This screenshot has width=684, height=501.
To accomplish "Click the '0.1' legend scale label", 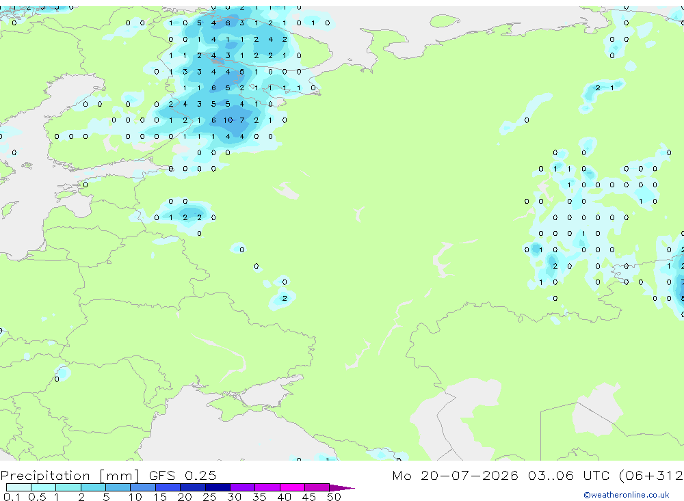I will pos(12,497).
